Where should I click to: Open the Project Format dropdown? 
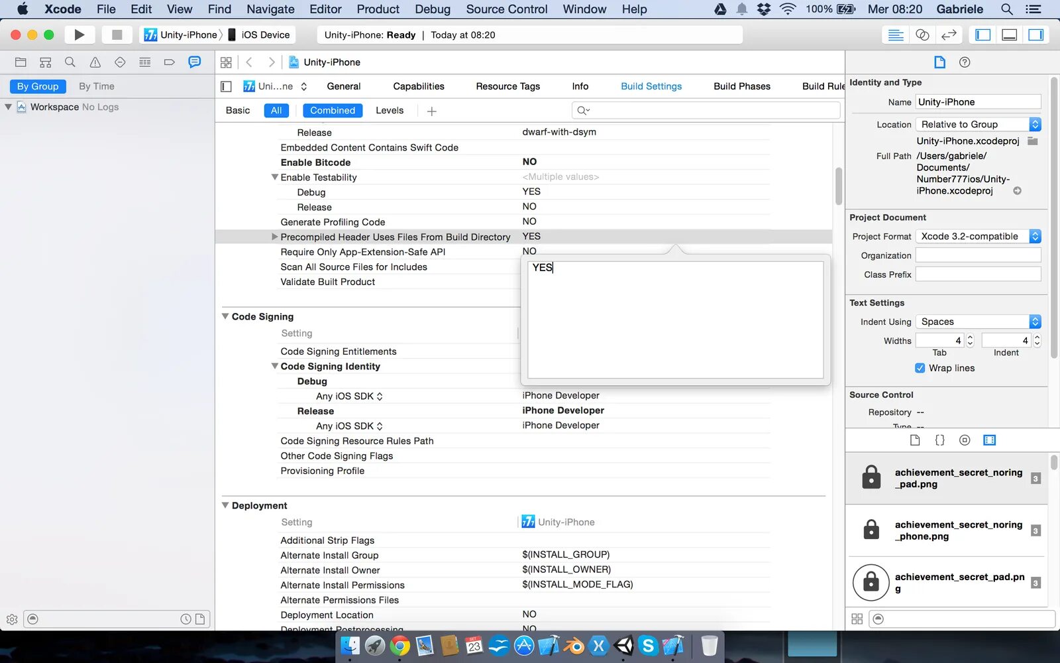[979, 237]
